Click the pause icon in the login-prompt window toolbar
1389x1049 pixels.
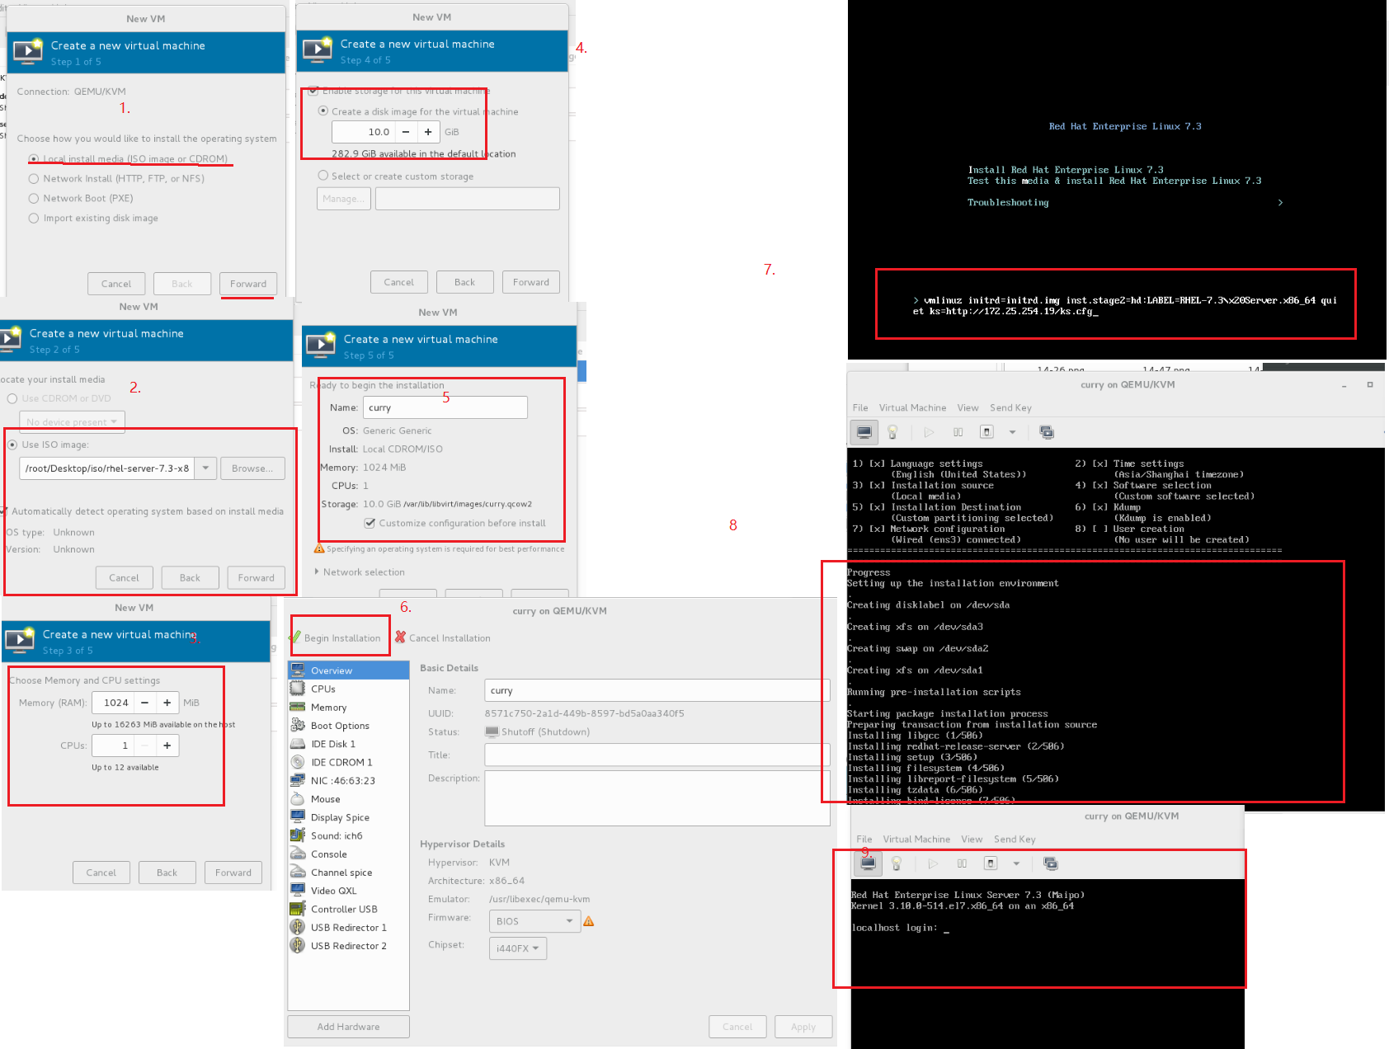pos(962,863)
